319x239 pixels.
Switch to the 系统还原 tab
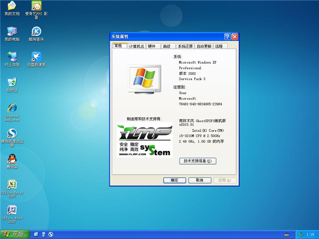[185, 46]
